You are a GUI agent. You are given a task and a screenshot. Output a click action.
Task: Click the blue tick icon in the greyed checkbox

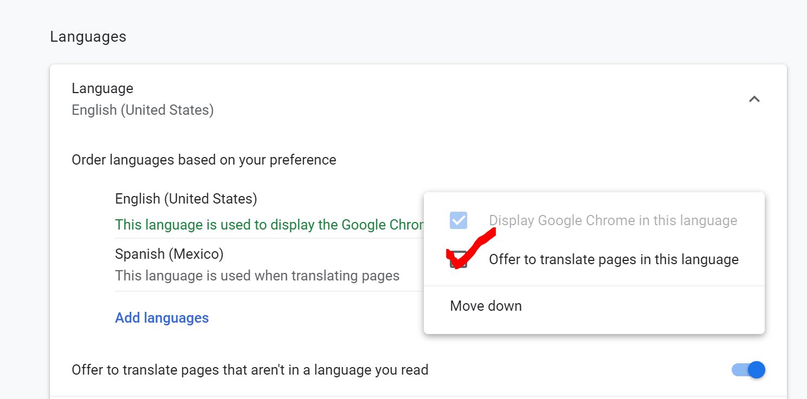tap(459, 220)
